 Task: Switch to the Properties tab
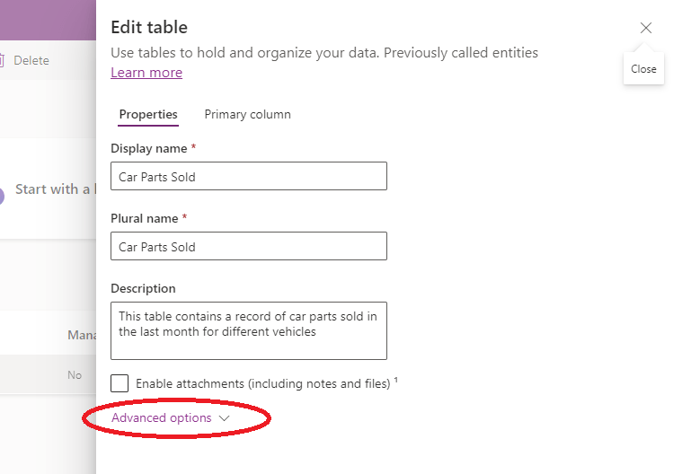click(148, 115)
